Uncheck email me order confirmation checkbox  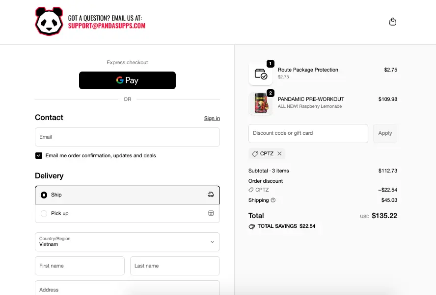(x=39, y=156)
